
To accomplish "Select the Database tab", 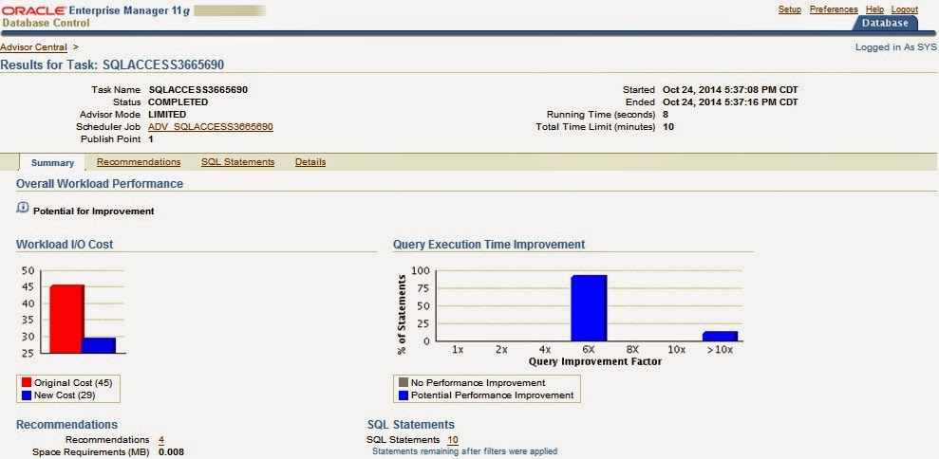I will (x=885, y=24).
